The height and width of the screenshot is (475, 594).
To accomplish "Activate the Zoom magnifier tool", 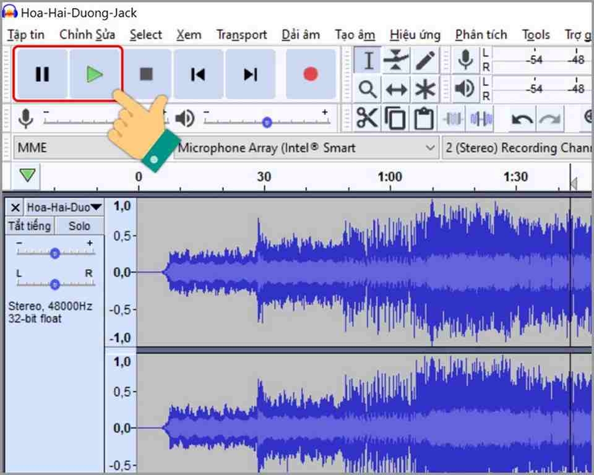I will [367, 90].
